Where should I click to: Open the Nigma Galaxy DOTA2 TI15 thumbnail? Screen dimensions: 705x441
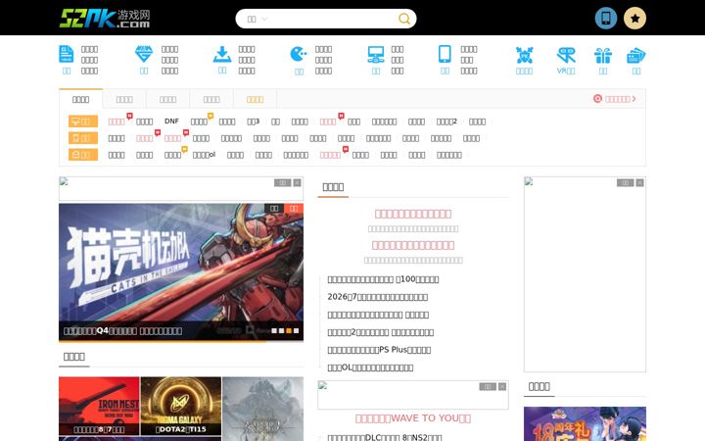tap(181, 406)
